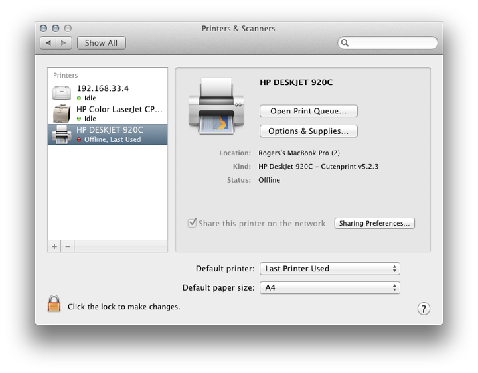Image resolution: width=478 pixels, height=373 pixels.
Task: Remove the selected printer with the minus button
Action: pyautogui.click(x=68, y=246)
